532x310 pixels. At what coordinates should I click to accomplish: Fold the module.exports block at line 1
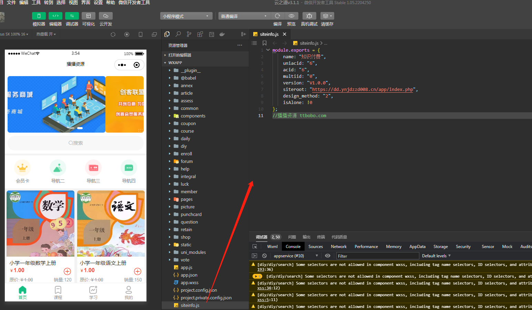268,50
